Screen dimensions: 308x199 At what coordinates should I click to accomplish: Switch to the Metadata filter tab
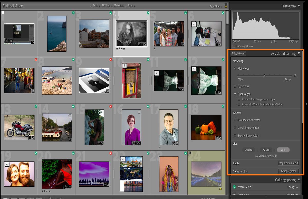(119, 5)
